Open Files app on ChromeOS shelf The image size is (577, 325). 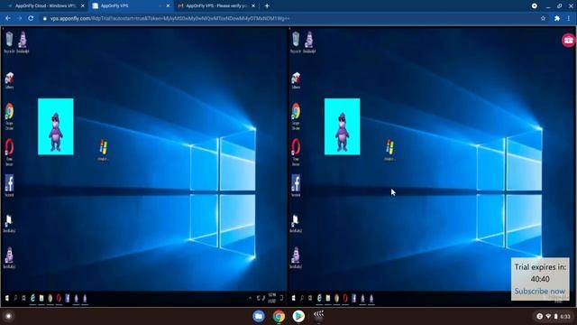[x=259, y=316]
